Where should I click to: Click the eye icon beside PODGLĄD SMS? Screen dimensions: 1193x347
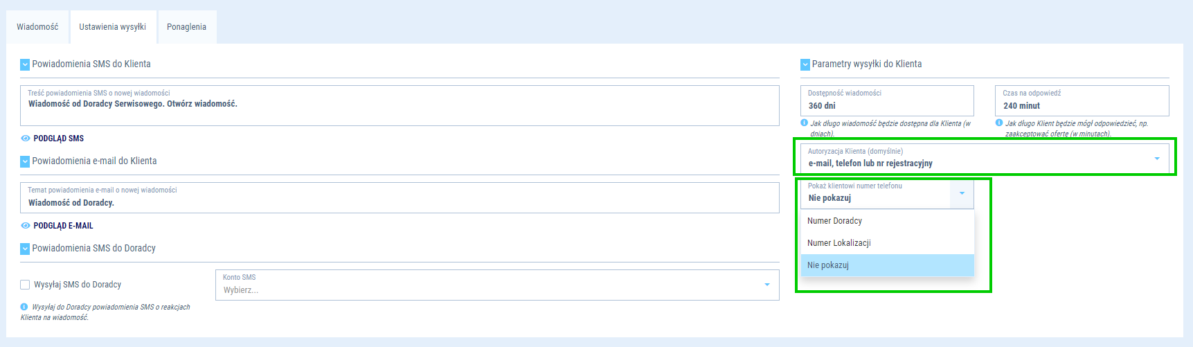pyautogui.click(x=26, y=139)
